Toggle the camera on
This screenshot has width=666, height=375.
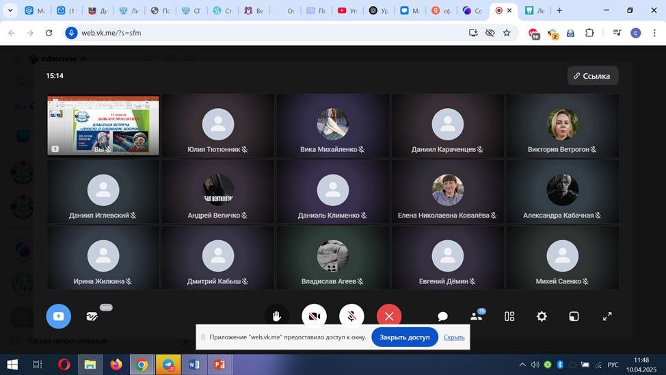314,316
